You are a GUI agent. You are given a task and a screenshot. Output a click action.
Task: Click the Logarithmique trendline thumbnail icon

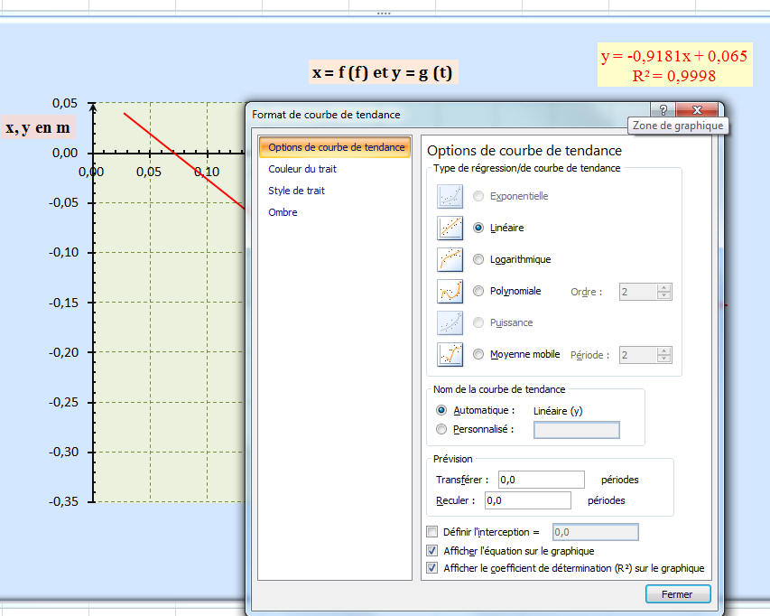point(450,259)
